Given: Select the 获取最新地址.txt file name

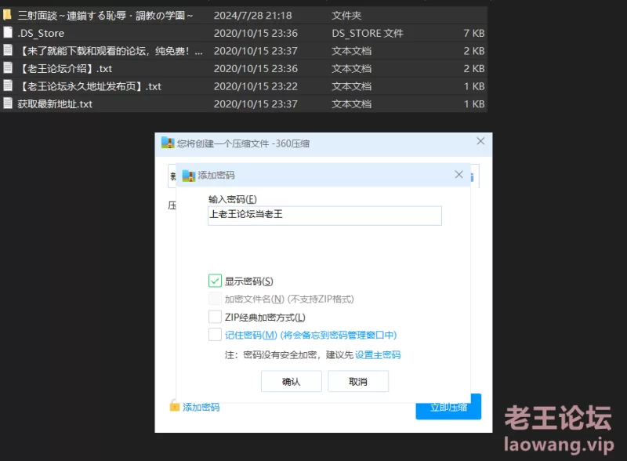Looking at the screenshot, I should 55,104.
